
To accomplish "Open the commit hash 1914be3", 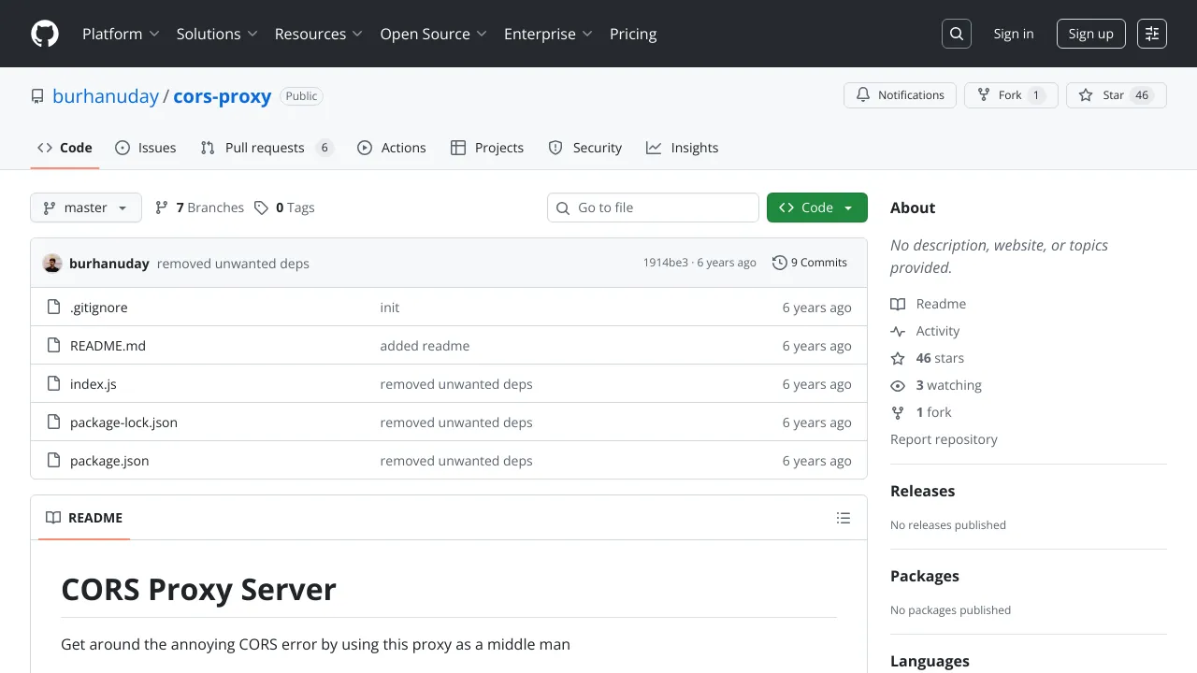I will pyautogui.click(x=665, y=263).
